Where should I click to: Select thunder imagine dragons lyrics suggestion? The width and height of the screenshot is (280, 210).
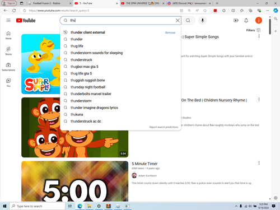[120, 108]
